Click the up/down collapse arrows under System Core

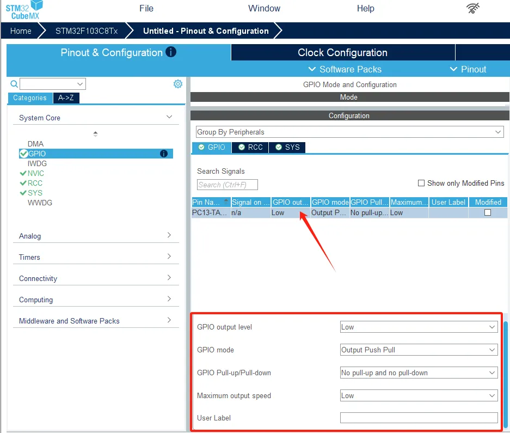point(95,133)
